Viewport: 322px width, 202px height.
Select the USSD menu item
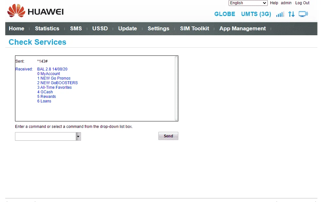(100, 28)
